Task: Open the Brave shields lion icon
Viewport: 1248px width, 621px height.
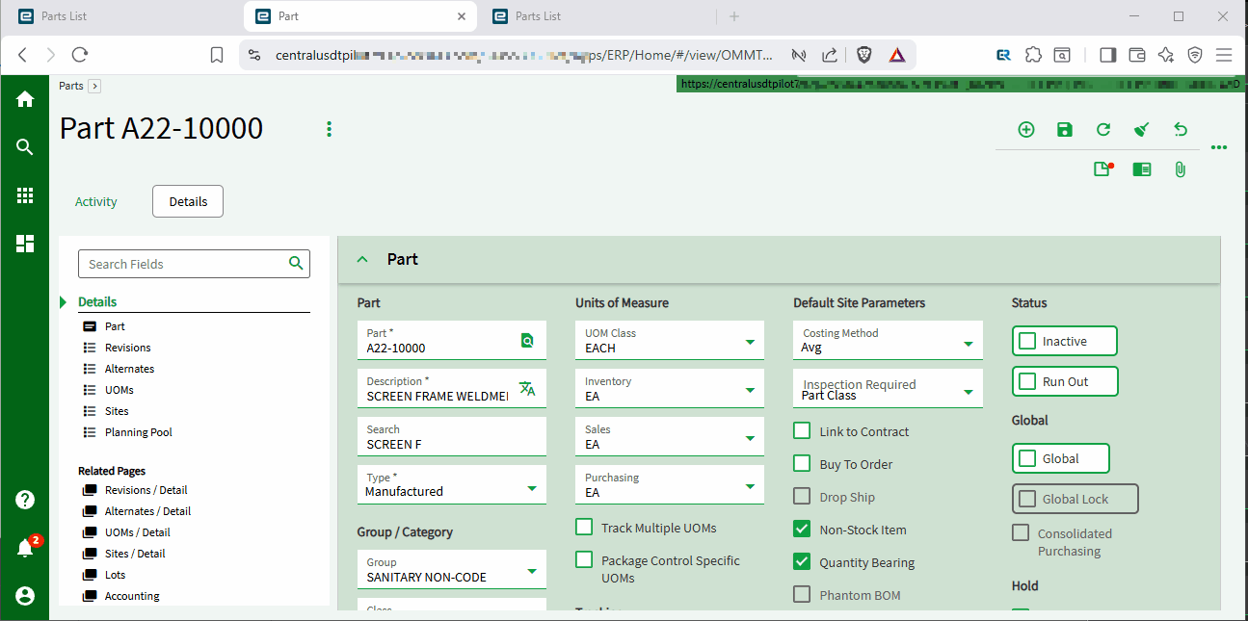Action: pyautogui.click(x=864, y=55)
